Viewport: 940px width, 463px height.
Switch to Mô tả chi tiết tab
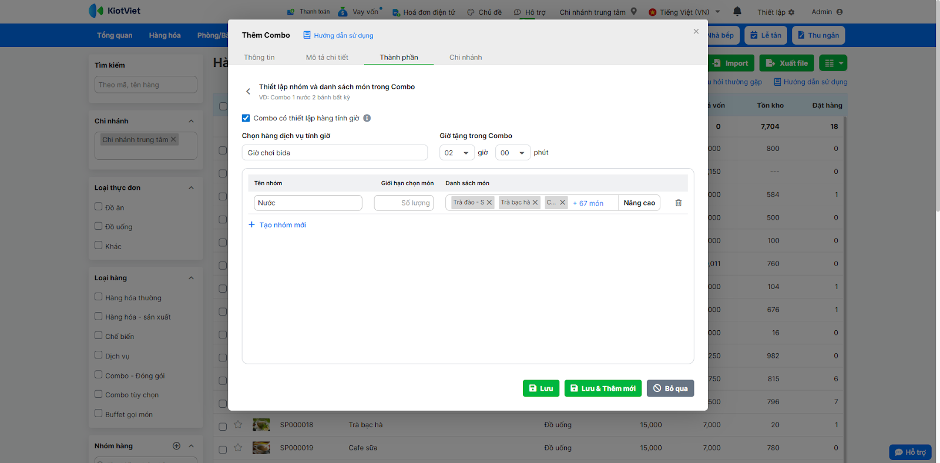327,57
